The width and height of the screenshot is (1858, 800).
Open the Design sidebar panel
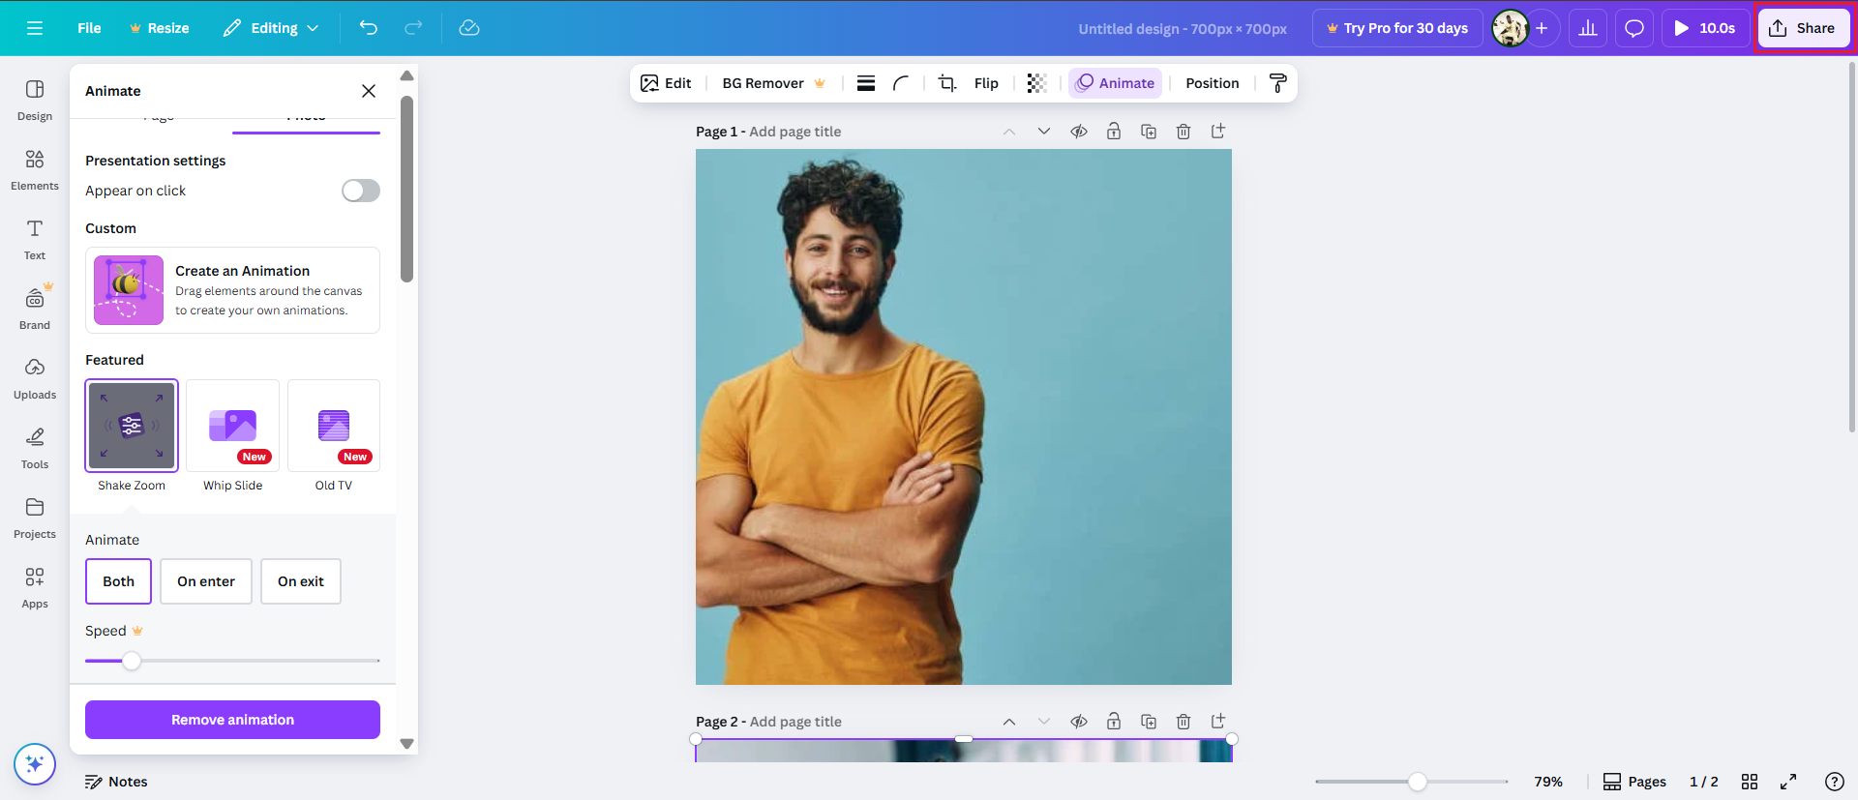(35, 101)
